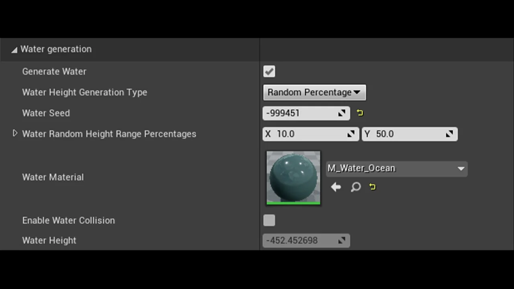The width and height of the screenshot is (514, 289).
Task: Browse to Water Material in Content Browser
Action: coord(355,187)
